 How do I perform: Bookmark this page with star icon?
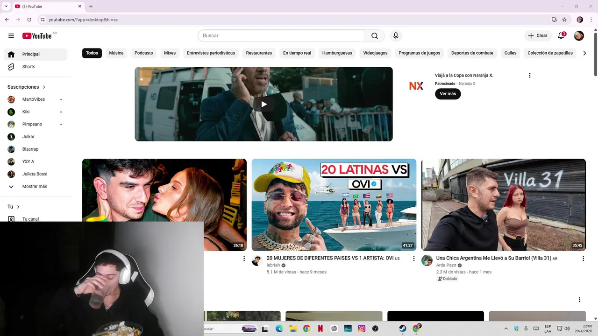[x=564, y=20]
